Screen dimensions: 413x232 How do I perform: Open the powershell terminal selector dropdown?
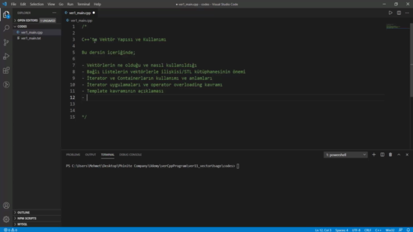click(345, 155)
